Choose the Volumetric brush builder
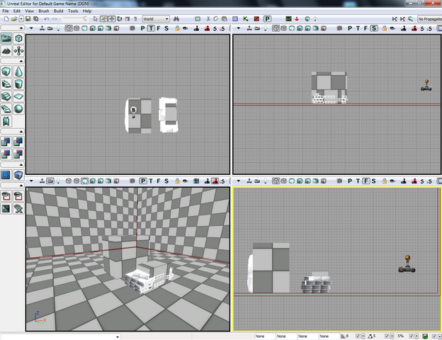The height and width of the screenshot is (340, 442). coord(6,121)
